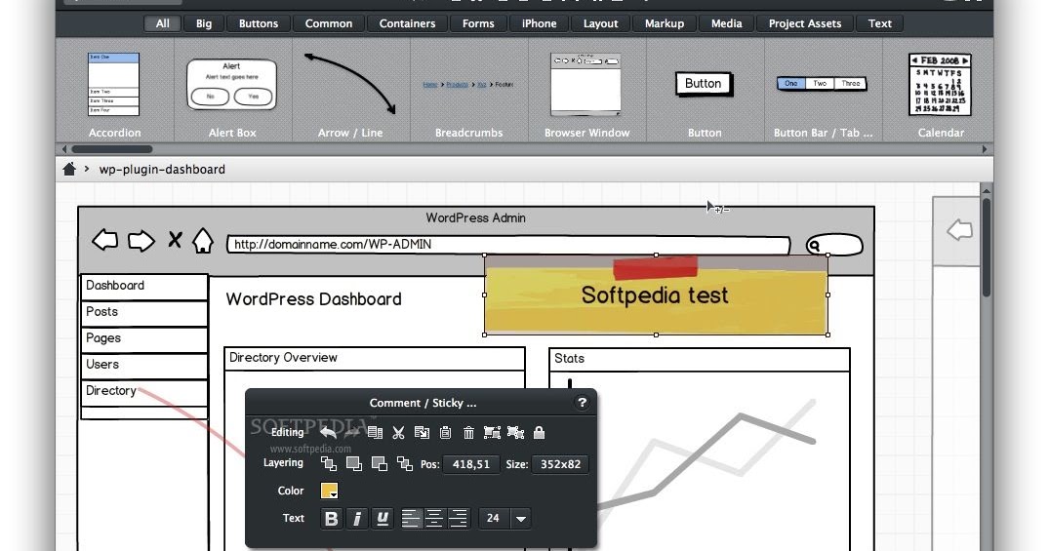Click the forward arrow in the mockup browser
Image resolution: width=1049 pixels, height=551 pixels.
(x=141, y=241)
